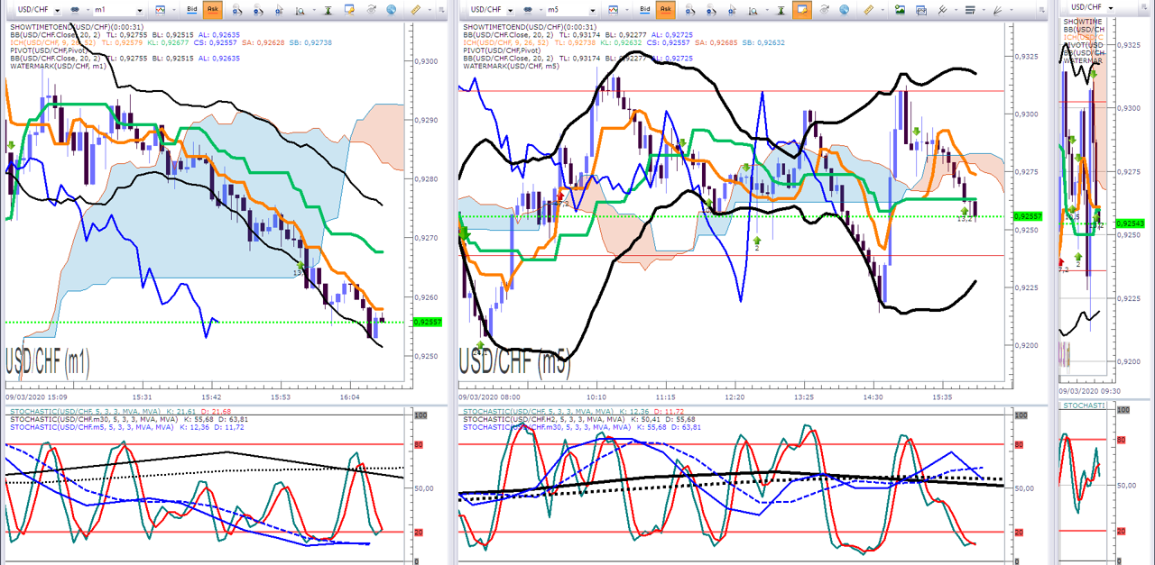This screenshot has width=1155, height=565.
Task: Click autoscale vertical icon in m5 toolbar
Action: [x=781, y=10]
